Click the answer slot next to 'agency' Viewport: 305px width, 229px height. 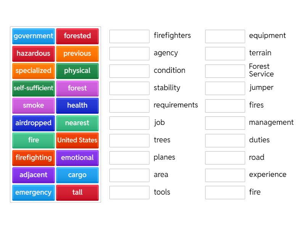click(129, 53)
